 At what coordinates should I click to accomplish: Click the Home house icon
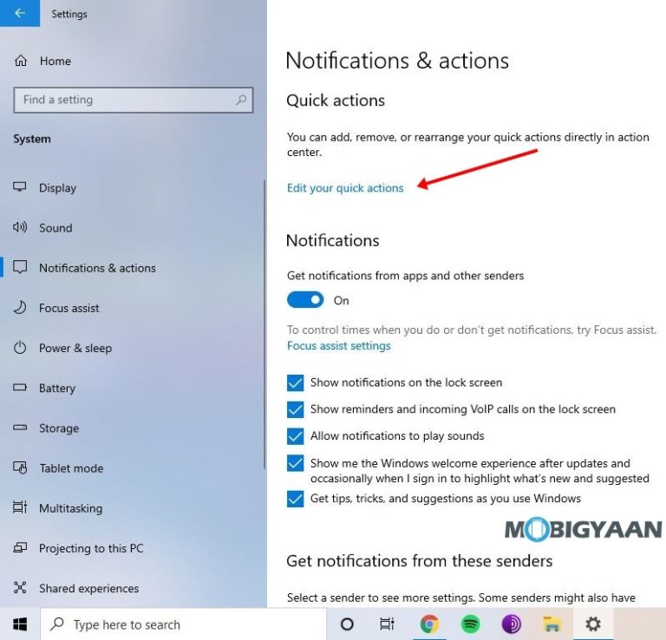21,61
